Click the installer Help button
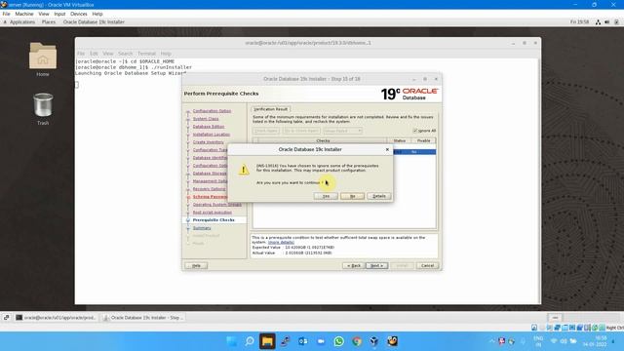624x351 pixels. [196, 265]
